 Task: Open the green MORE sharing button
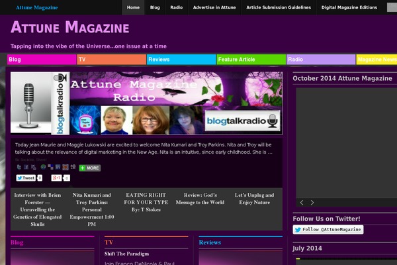(x=89, y=168)
